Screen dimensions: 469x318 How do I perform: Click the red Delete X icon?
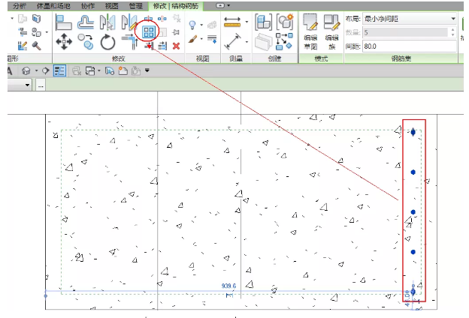pyautogui.click(x=176, y=46)
